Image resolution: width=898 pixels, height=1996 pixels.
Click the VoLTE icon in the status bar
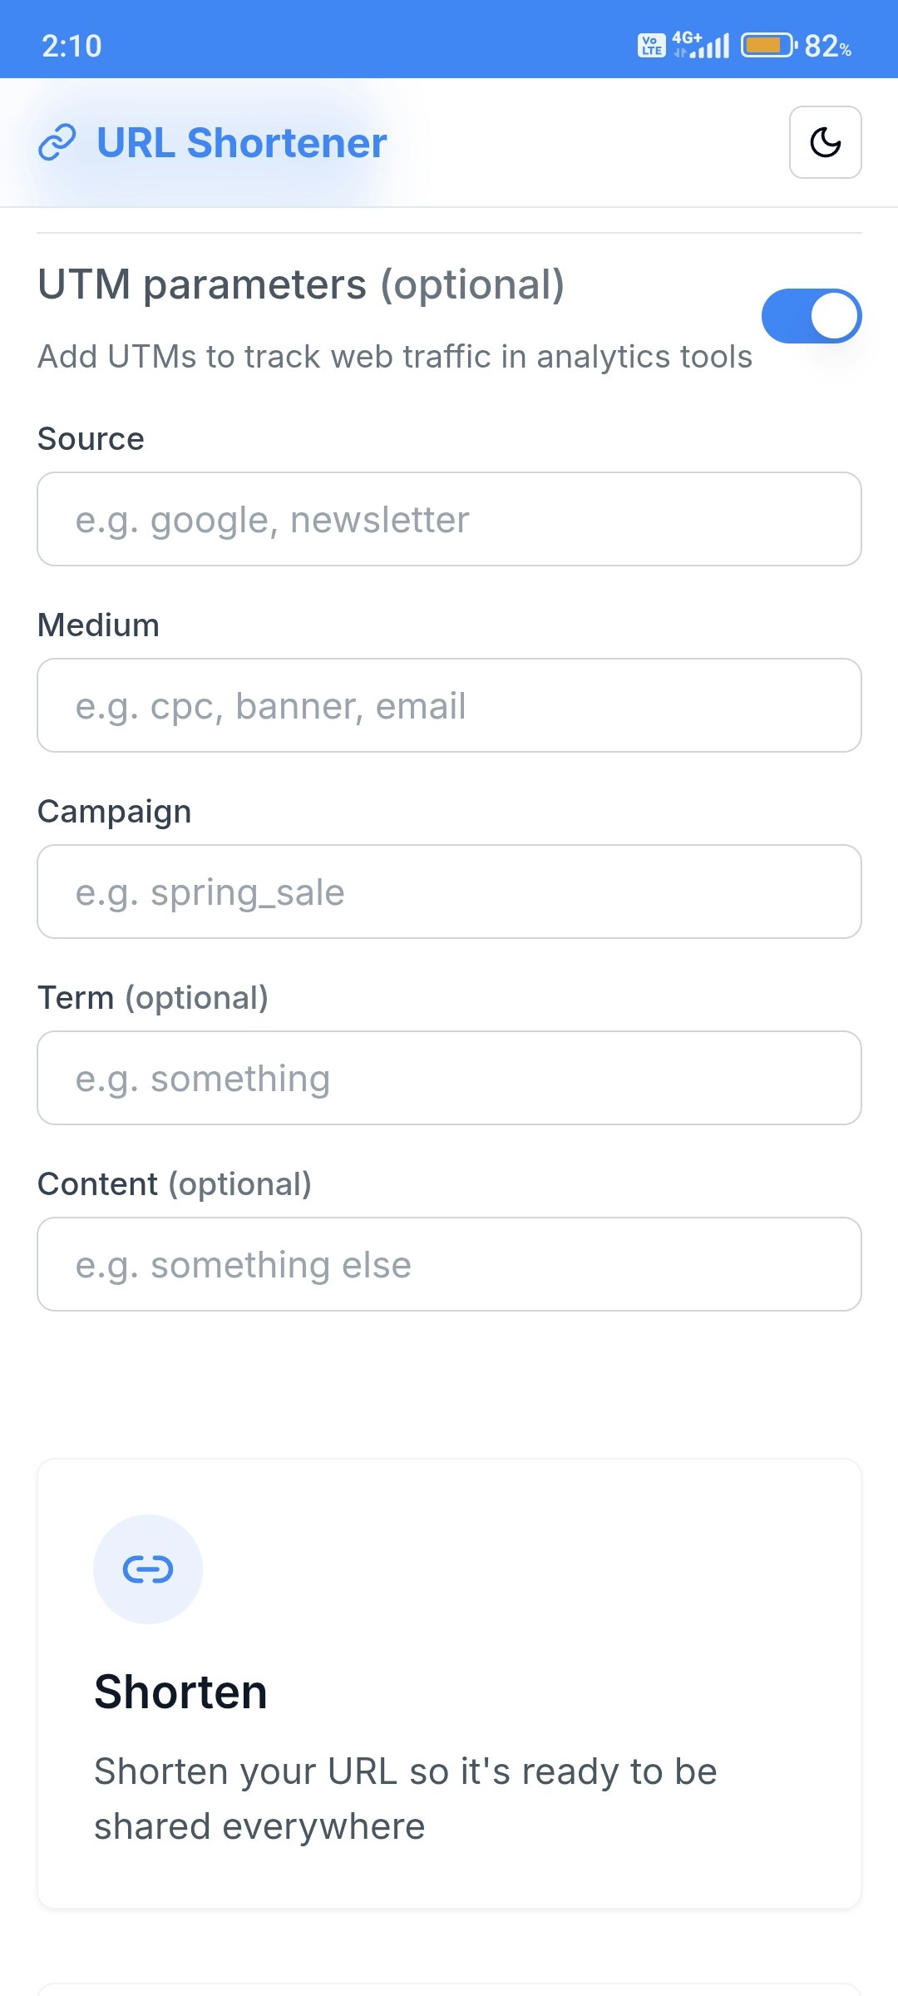(x=650, y=46)
